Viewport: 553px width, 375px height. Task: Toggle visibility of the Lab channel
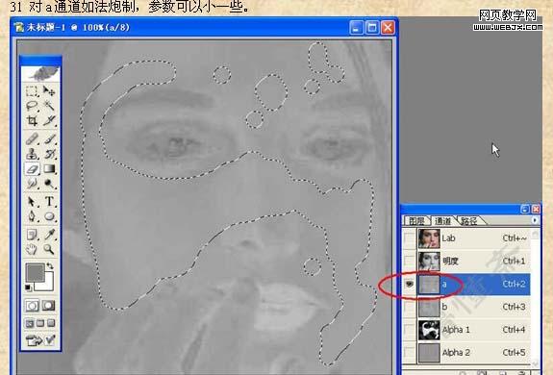coord(409,238)
